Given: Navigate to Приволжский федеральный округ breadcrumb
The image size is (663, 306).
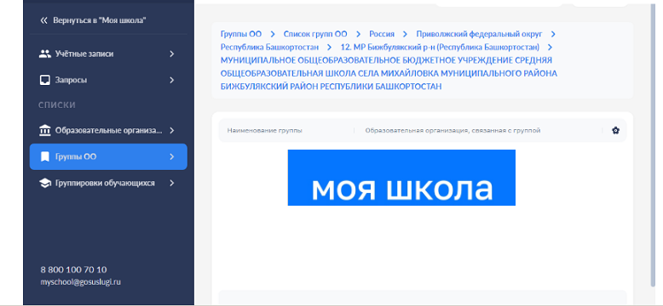Looking at the screenshot, I should tap(479, 34).
